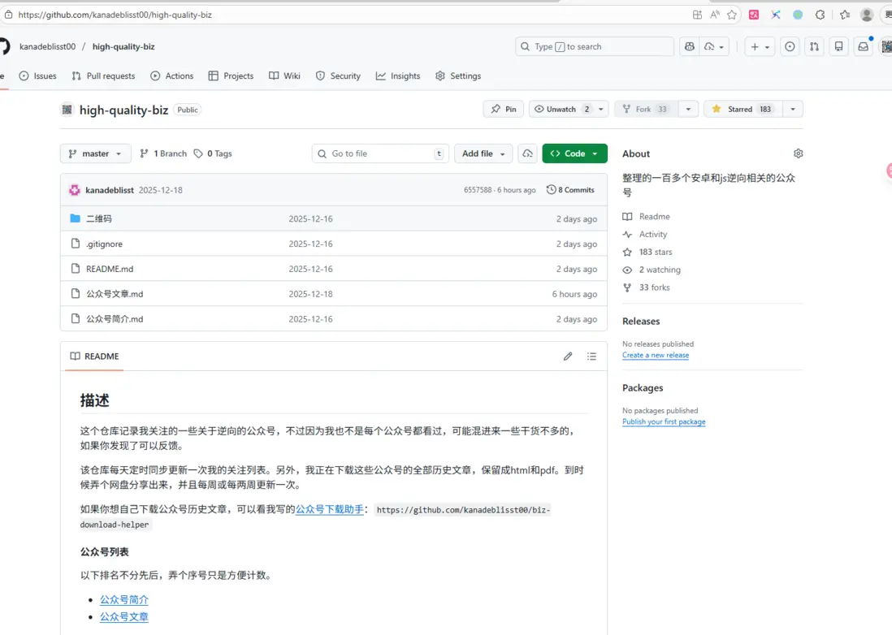Go to kanadeblisst00 owner profile
Screen dimensions: 892x635
click(47, 46)
